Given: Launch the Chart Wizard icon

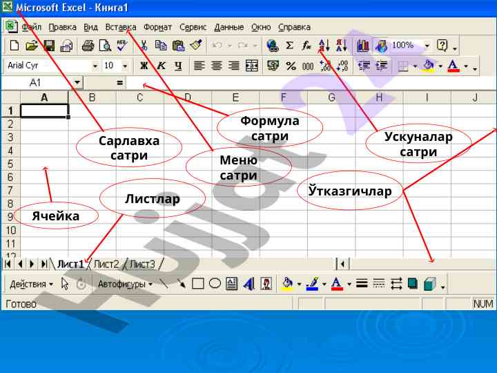Looking at the screenshot, I should [362, 46].
